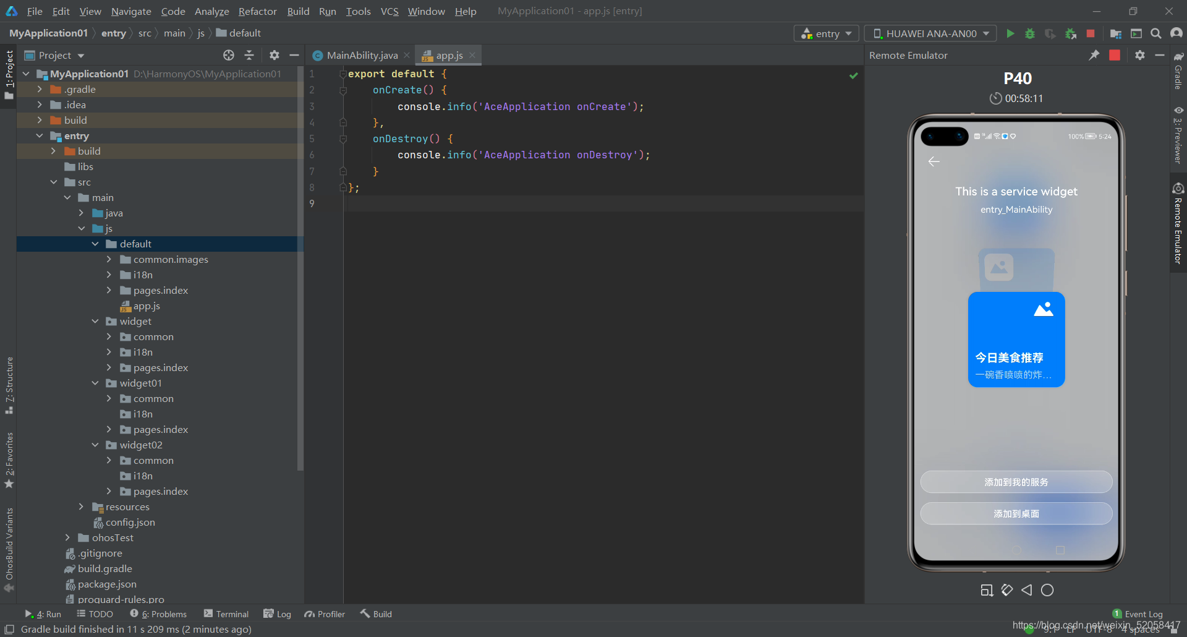The image size is (1187, 637).
Task: Start debugging with the green bug icon
Action: (x=1030, y=33)
